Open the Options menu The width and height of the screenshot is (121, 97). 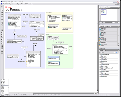pos(23,4)
